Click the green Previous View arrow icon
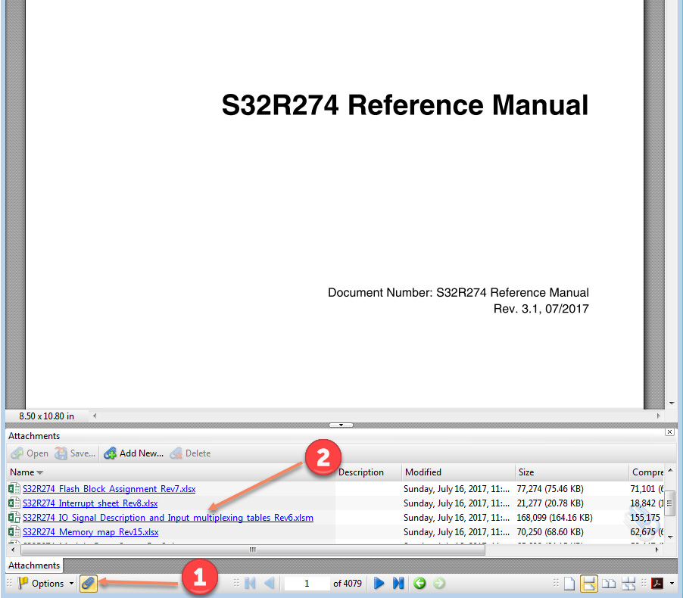 419,583
